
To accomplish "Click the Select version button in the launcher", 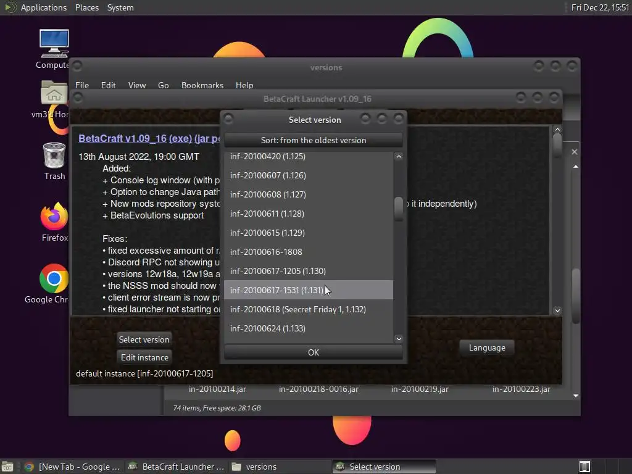I will [144, 339].
